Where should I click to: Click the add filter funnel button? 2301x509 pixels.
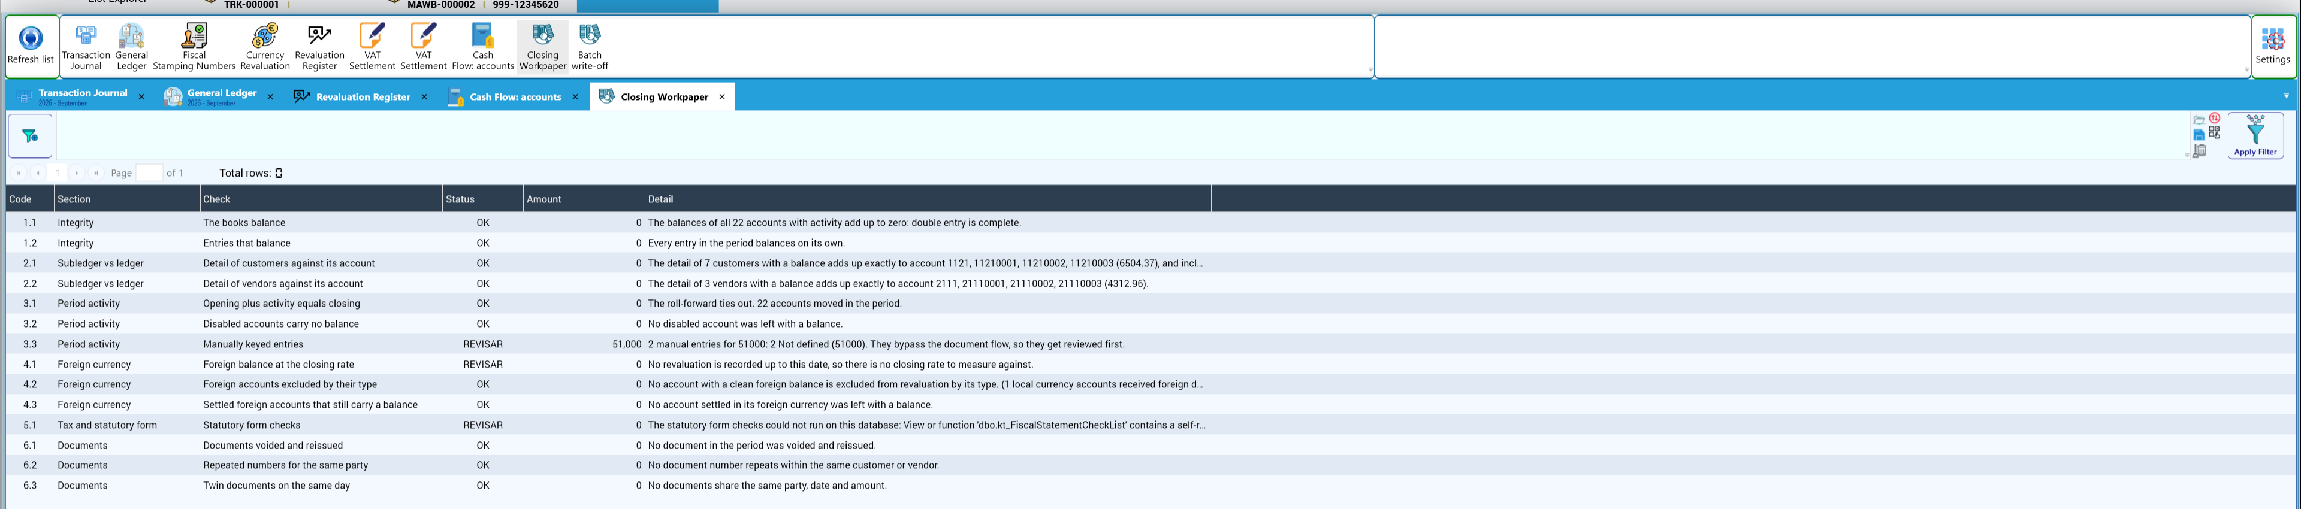click(x=31, y=136)
